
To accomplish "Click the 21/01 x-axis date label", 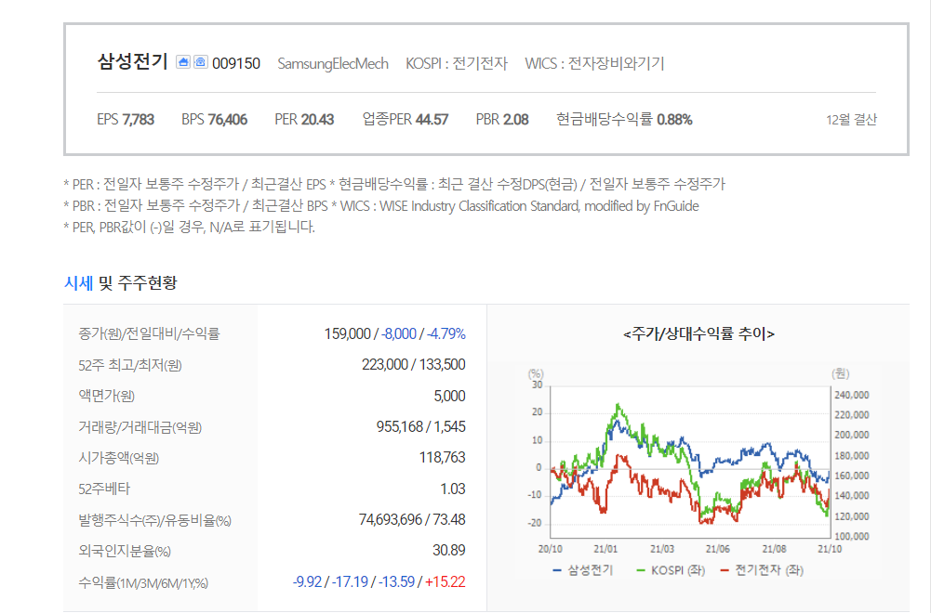I will click(x=605, y=549).
